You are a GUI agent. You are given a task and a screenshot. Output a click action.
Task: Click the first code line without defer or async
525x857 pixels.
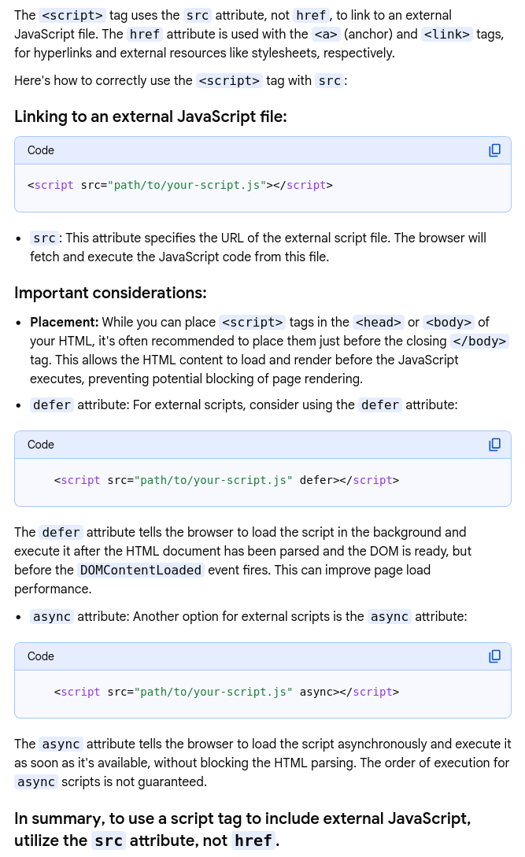coord(180,186)
